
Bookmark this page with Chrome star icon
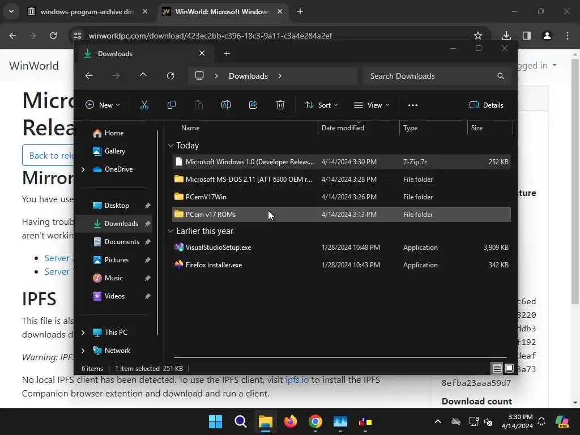(478, 36)
